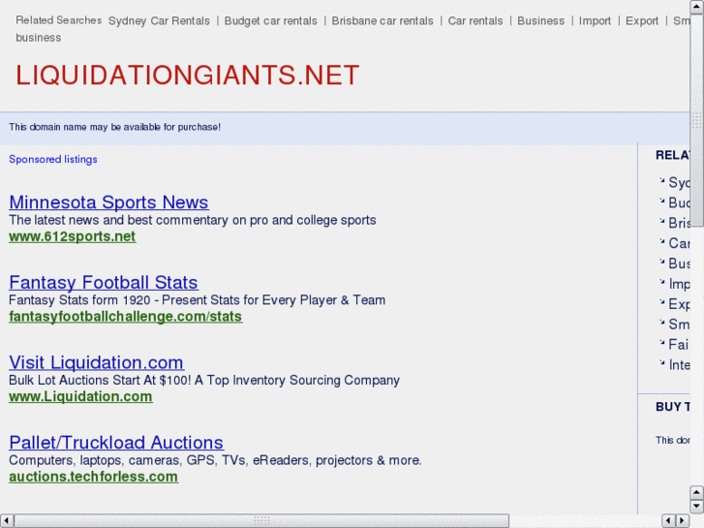Click horizontal scrollbar left arrow at far left
The width and height of the screenshot is (704, 528).
coord(7,520)
